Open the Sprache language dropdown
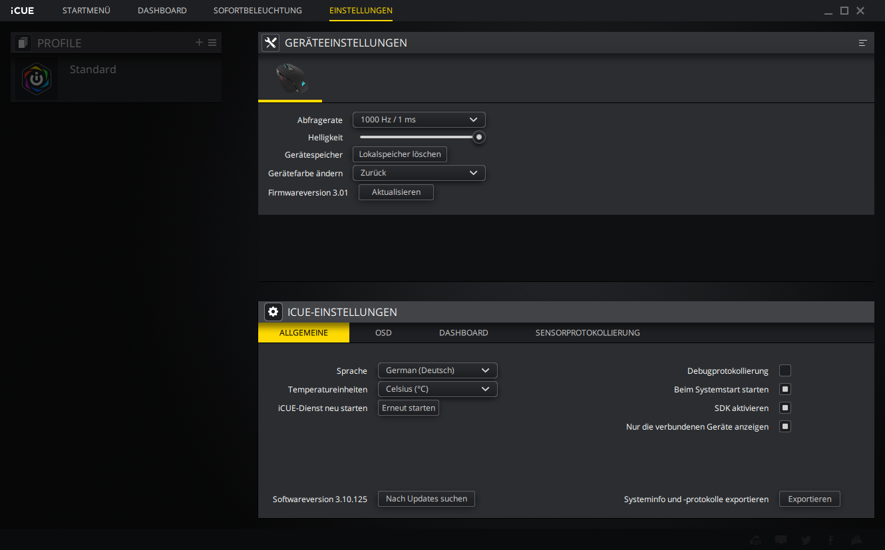The image size is (885, 550). click(437, 370)
